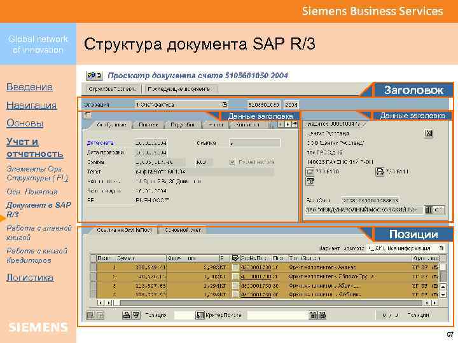Switch to the fourth header tab

216,125
